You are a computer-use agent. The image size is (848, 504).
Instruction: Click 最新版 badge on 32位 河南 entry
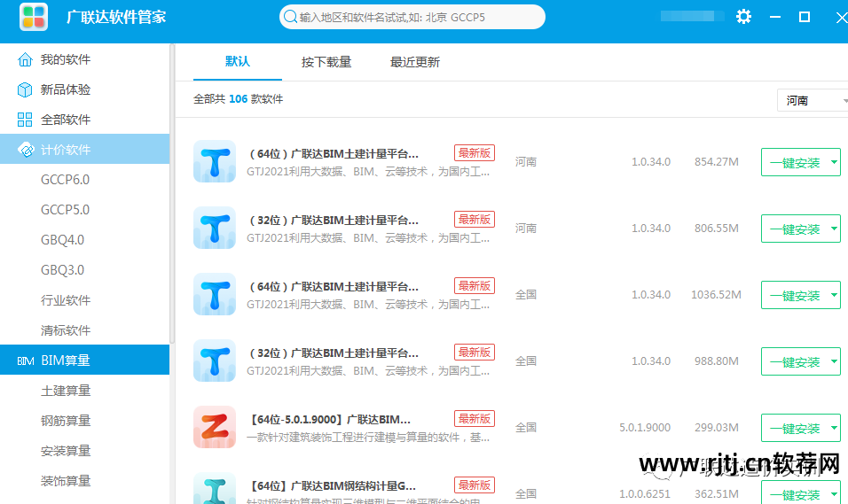pos(475,220)
